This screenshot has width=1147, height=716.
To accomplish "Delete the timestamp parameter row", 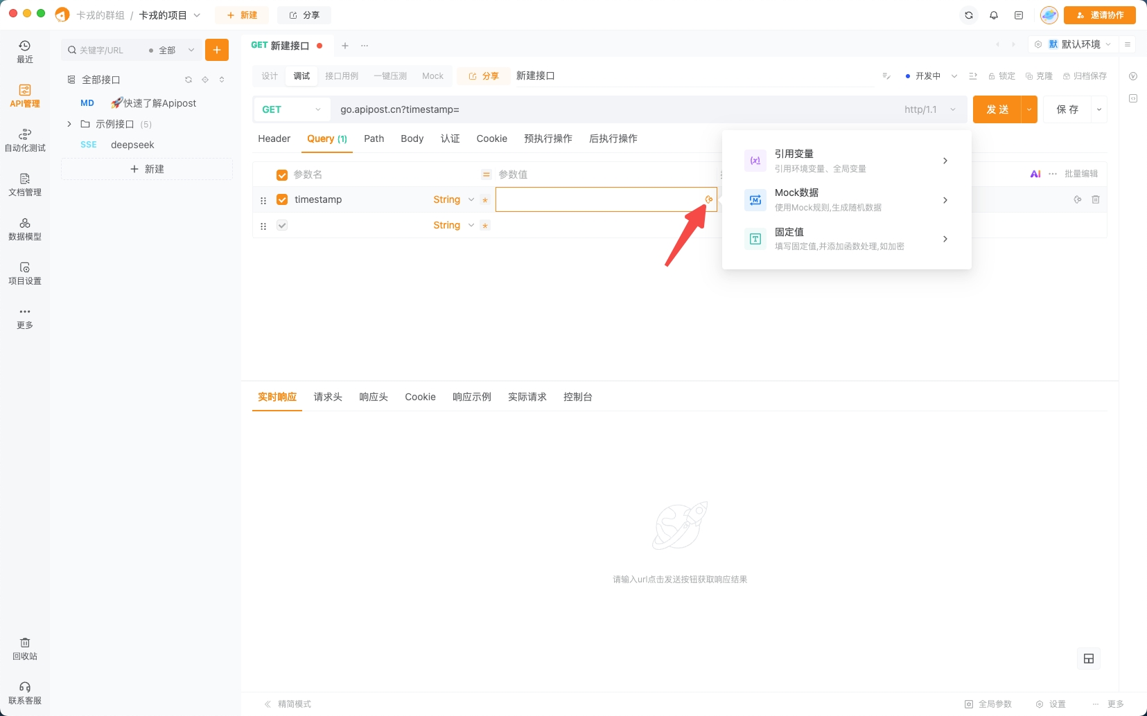I will click(x=1096, y=199).
